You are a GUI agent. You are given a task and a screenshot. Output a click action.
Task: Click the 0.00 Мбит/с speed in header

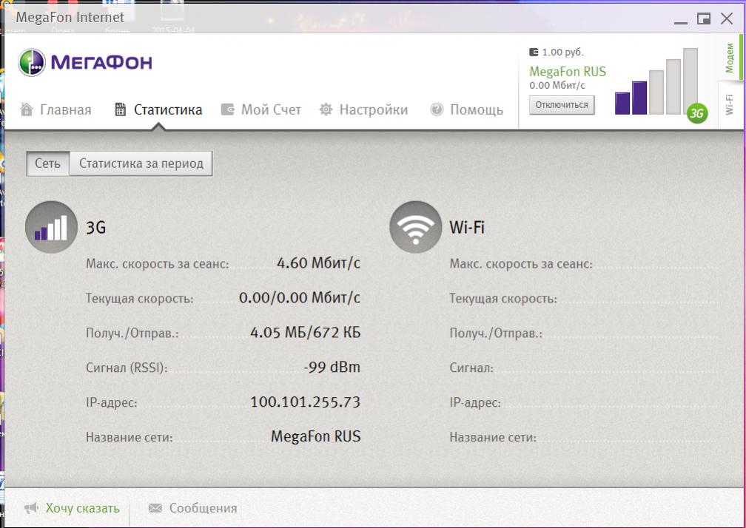pos(557,86)
